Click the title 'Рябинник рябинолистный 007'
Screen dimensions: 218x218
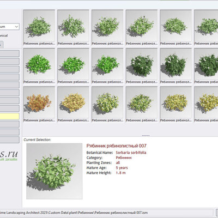(116, 146)
